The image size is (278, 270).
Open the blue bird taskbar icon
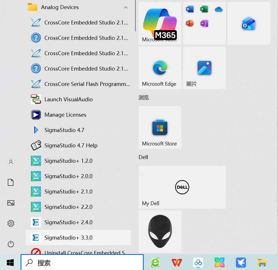coord(241,263)
